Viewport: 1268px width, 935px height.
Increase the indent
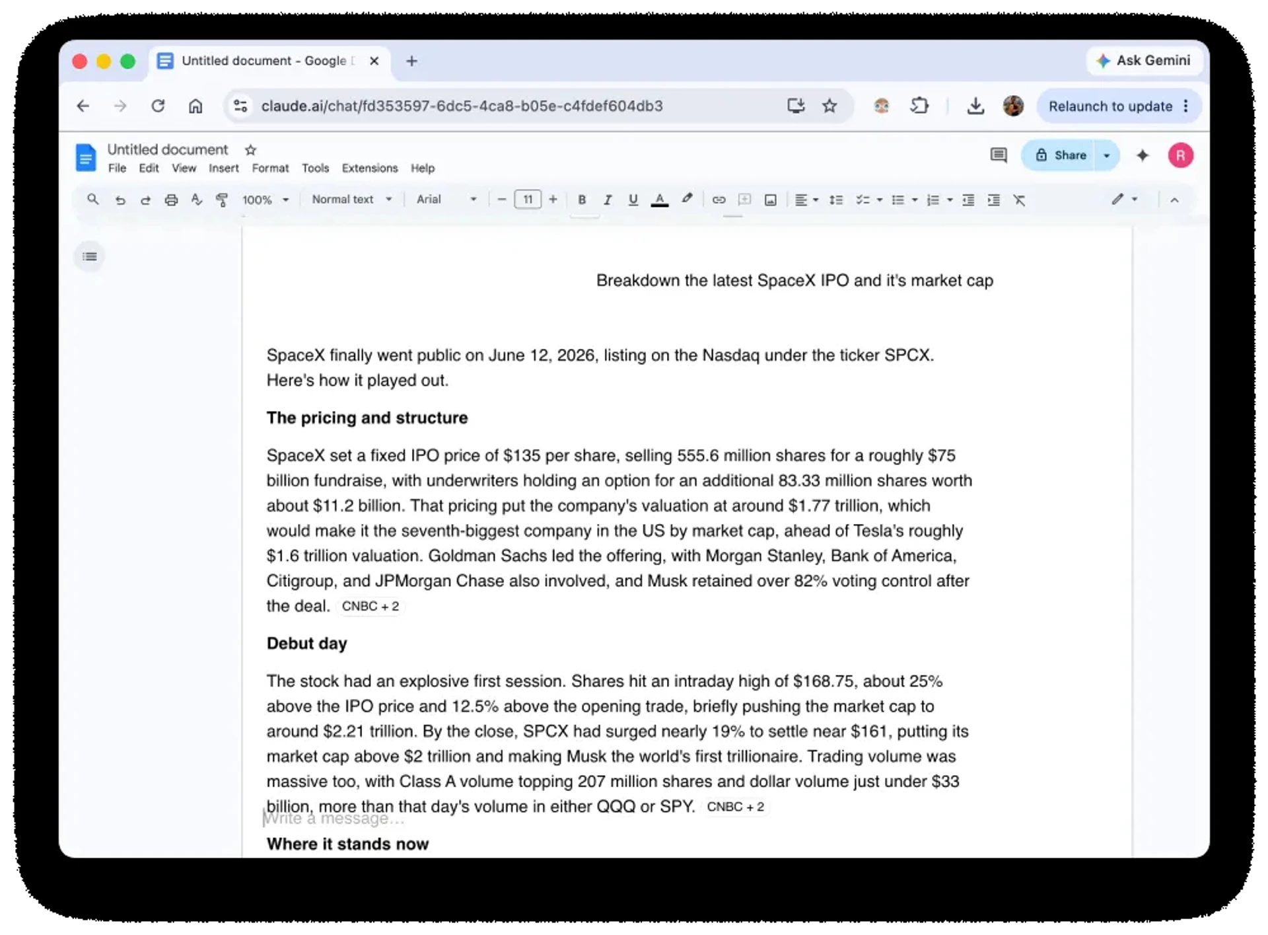[x=993, y=200]
